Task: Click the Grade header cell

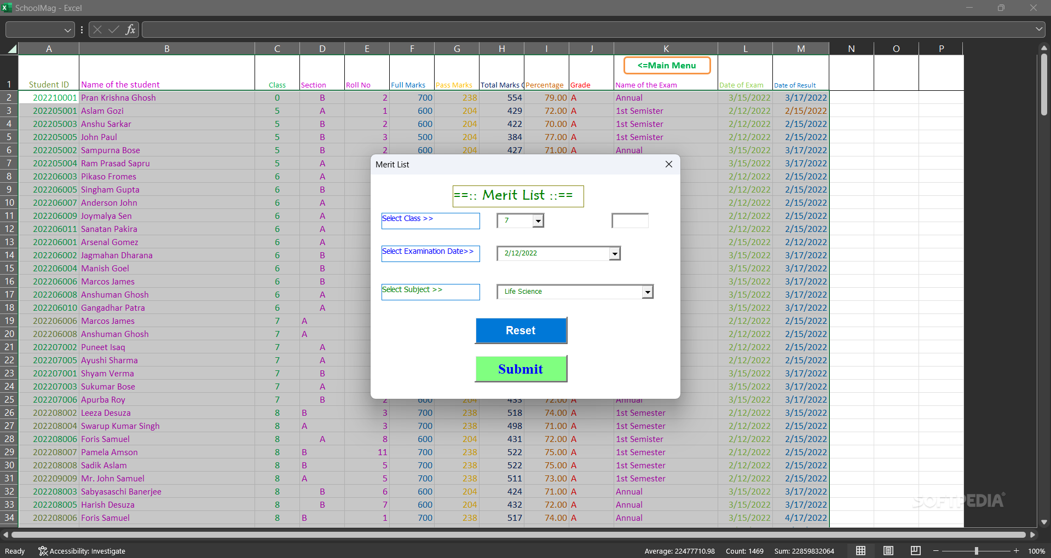Action: click(591, 73)
